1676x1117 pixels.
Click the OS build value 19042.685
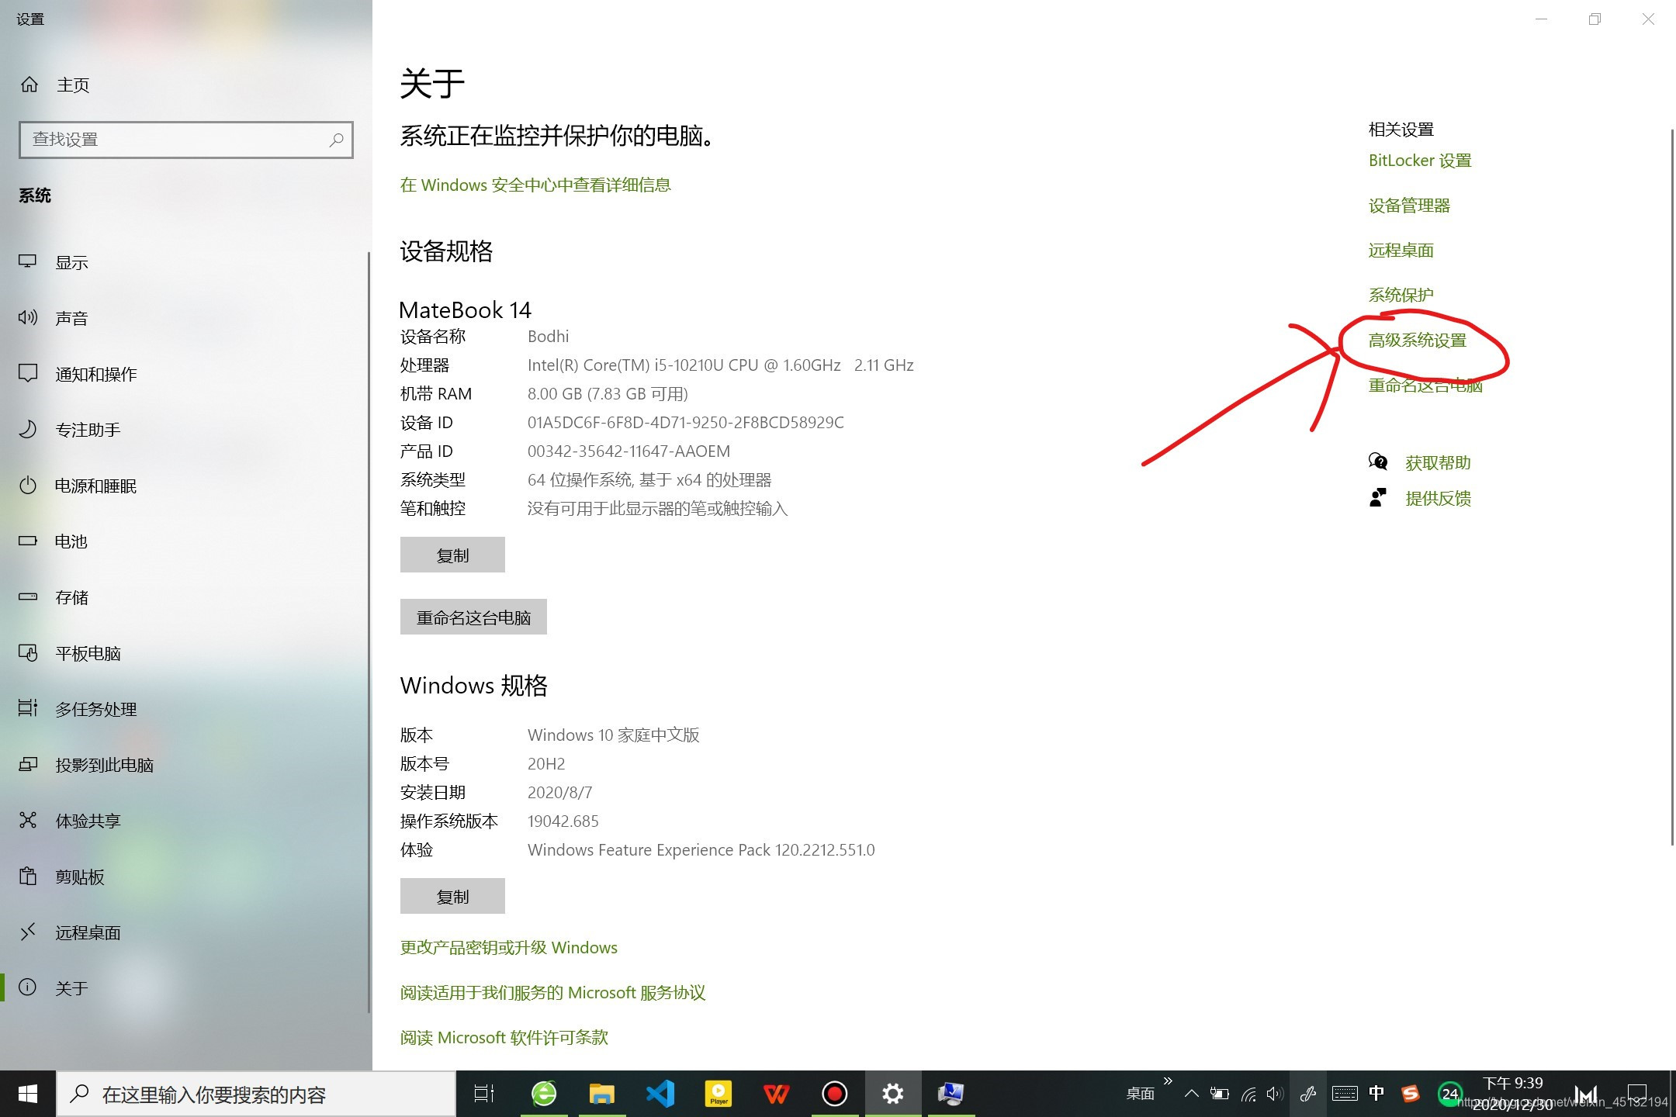tap(563, 821)
